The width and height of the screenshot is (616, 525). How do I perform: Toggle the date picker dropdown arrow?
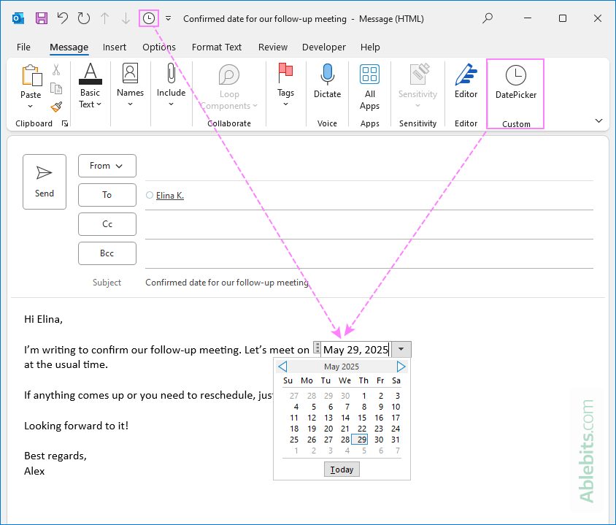(401, 349)
